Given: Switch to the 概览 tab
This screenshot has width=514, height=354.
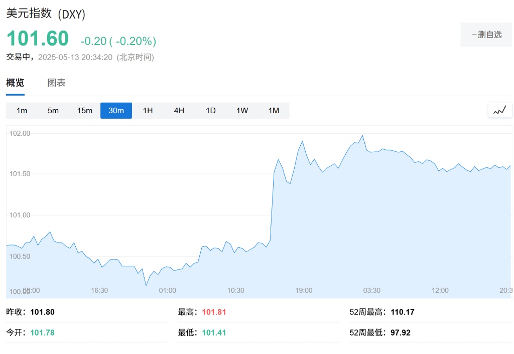Looking at the screenshot, I should [15, 83].
